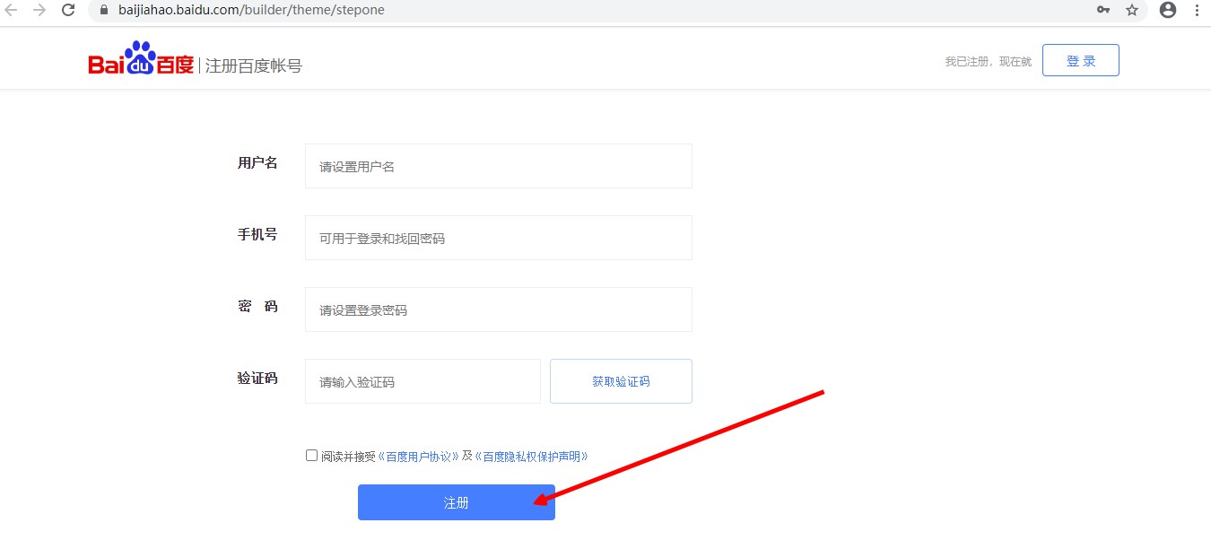Tick the 阅读并接受 agreement checkbox
Viewport: 1211px width, 549px height.
coord(311,456)
